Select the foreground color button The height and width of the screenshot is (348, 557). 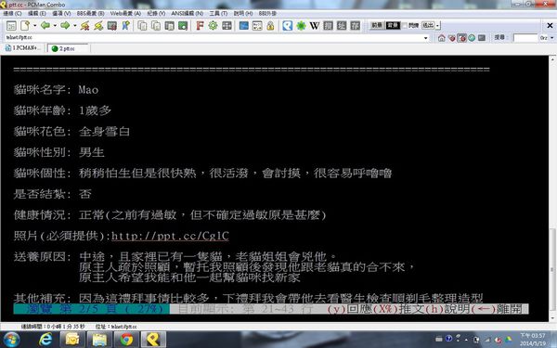tap(377, 26)
